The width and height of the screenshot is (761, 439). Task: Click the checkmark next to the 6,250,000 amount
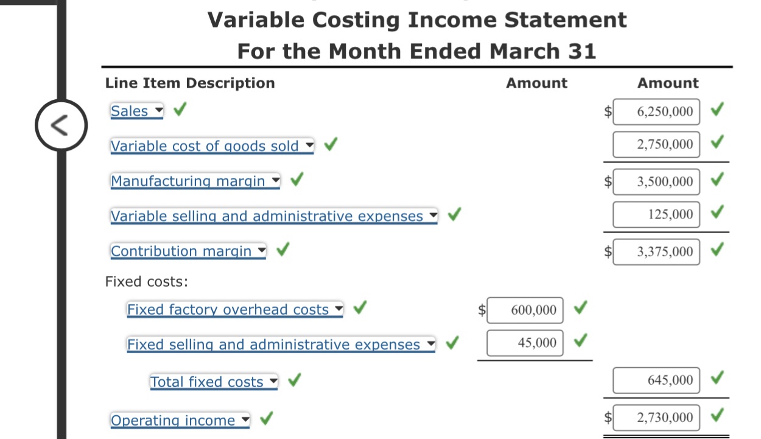(x=717, y=110)
